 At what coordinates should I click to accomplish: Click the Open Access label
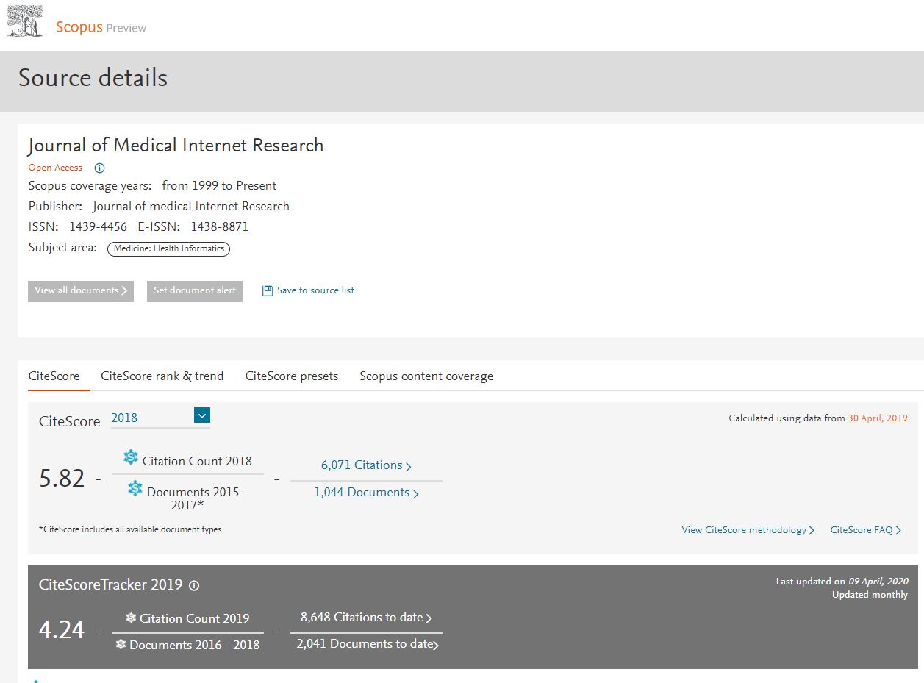click(x=55, y=168)
